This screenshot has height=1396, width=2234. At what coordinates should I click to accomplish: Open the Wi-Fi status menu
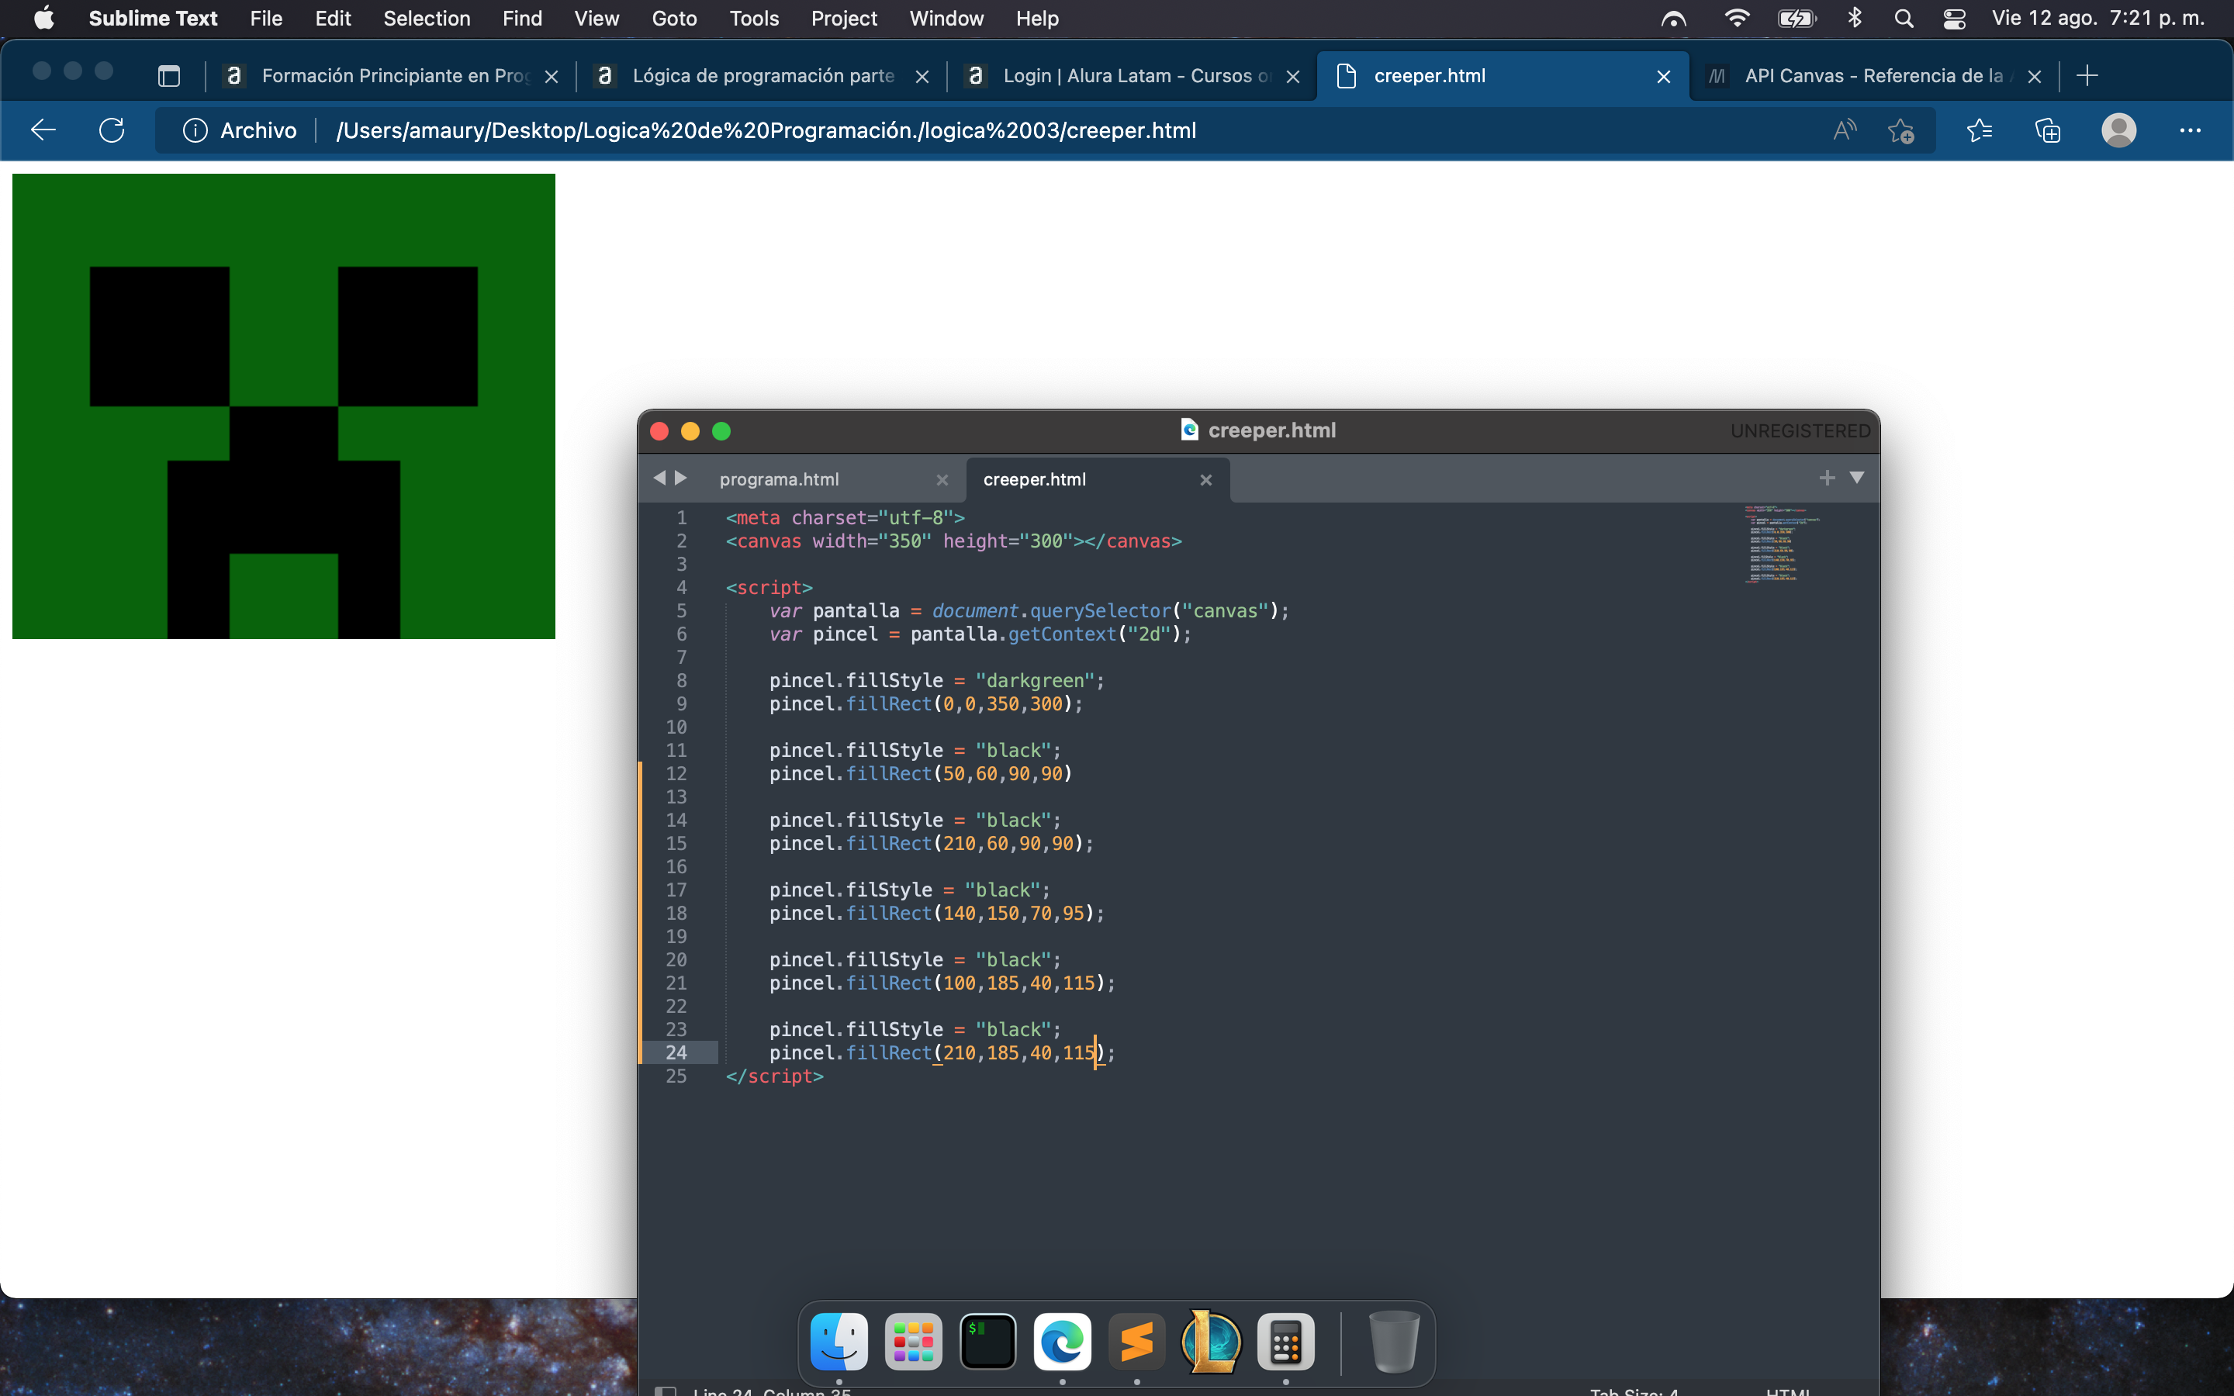click(x=1737, y=19)
